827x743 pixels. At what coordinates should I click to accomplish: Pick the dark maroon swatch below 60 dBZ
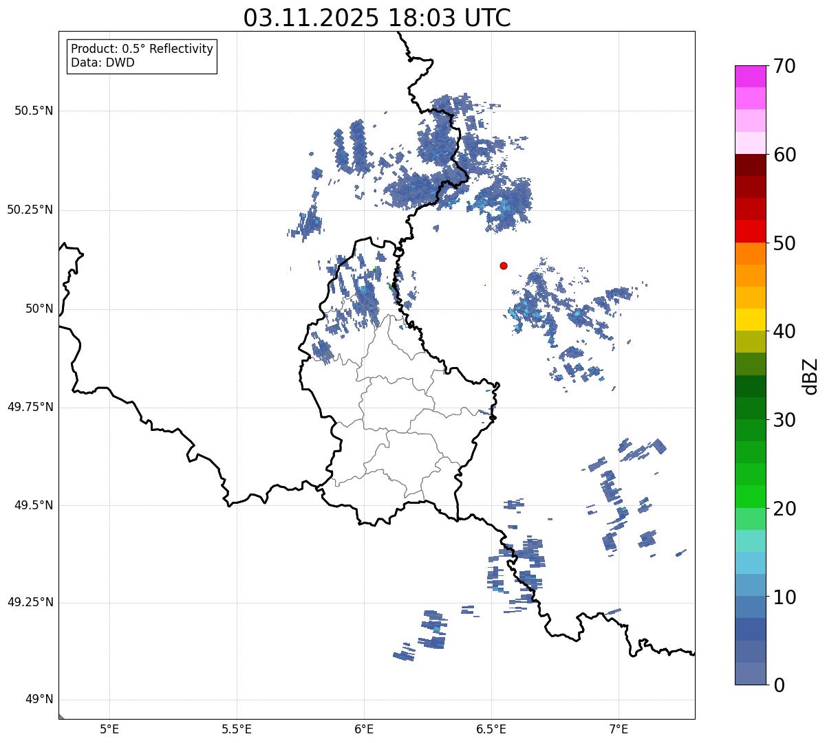[751, 165]
